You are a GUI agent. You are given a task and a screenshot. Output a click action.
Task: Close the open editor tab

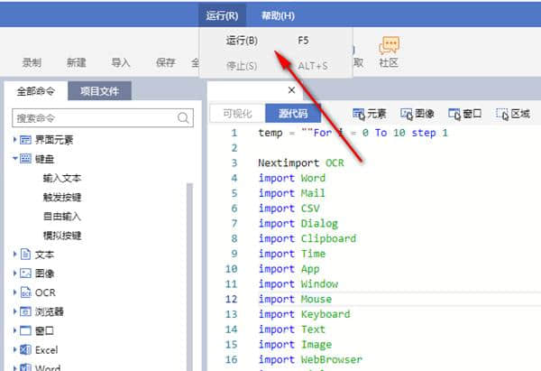[291, 90]
